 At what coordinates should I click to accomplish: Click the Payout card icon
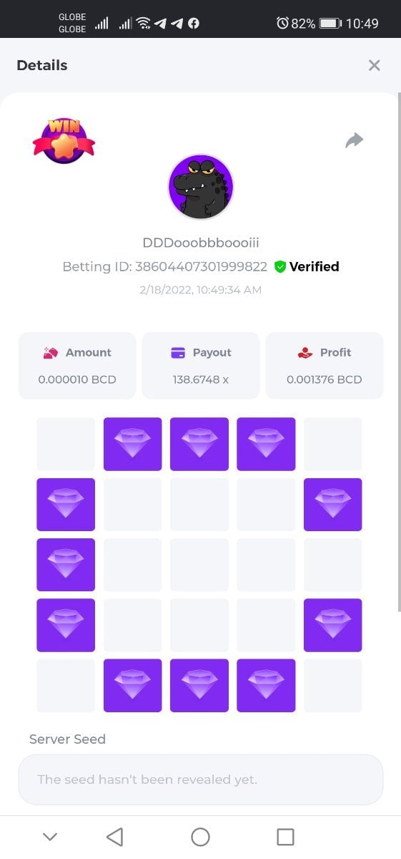[x=178, y=352]
